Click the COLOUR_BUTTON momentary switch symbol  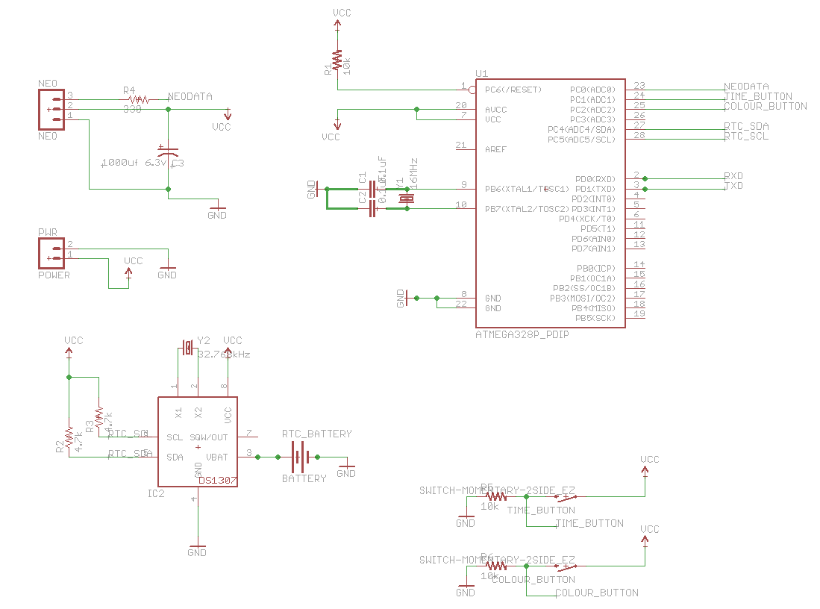click(x=566, y=565)
